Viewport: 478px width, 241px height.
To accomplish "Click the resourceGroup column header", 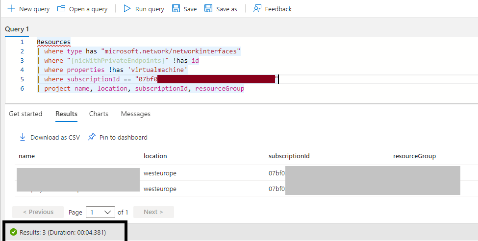I will [x=414, y=156].
